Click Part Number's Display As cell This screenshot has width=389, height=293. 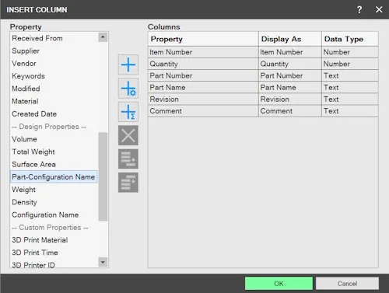290,76
